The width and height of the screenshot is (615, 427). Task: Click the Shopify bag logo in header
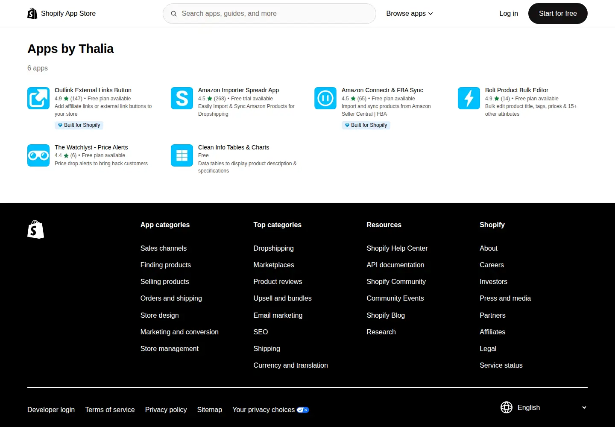[x=32, y=14]
